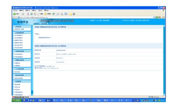Click the main content scrollbar down arrow
Viewport: 179px width, 108px height.
coord(164,95)
